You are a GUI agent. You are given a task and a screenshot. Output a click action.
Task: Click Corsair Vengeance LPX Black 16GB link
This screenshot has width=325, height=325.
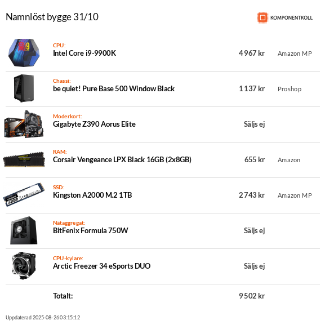pos(122,159)
